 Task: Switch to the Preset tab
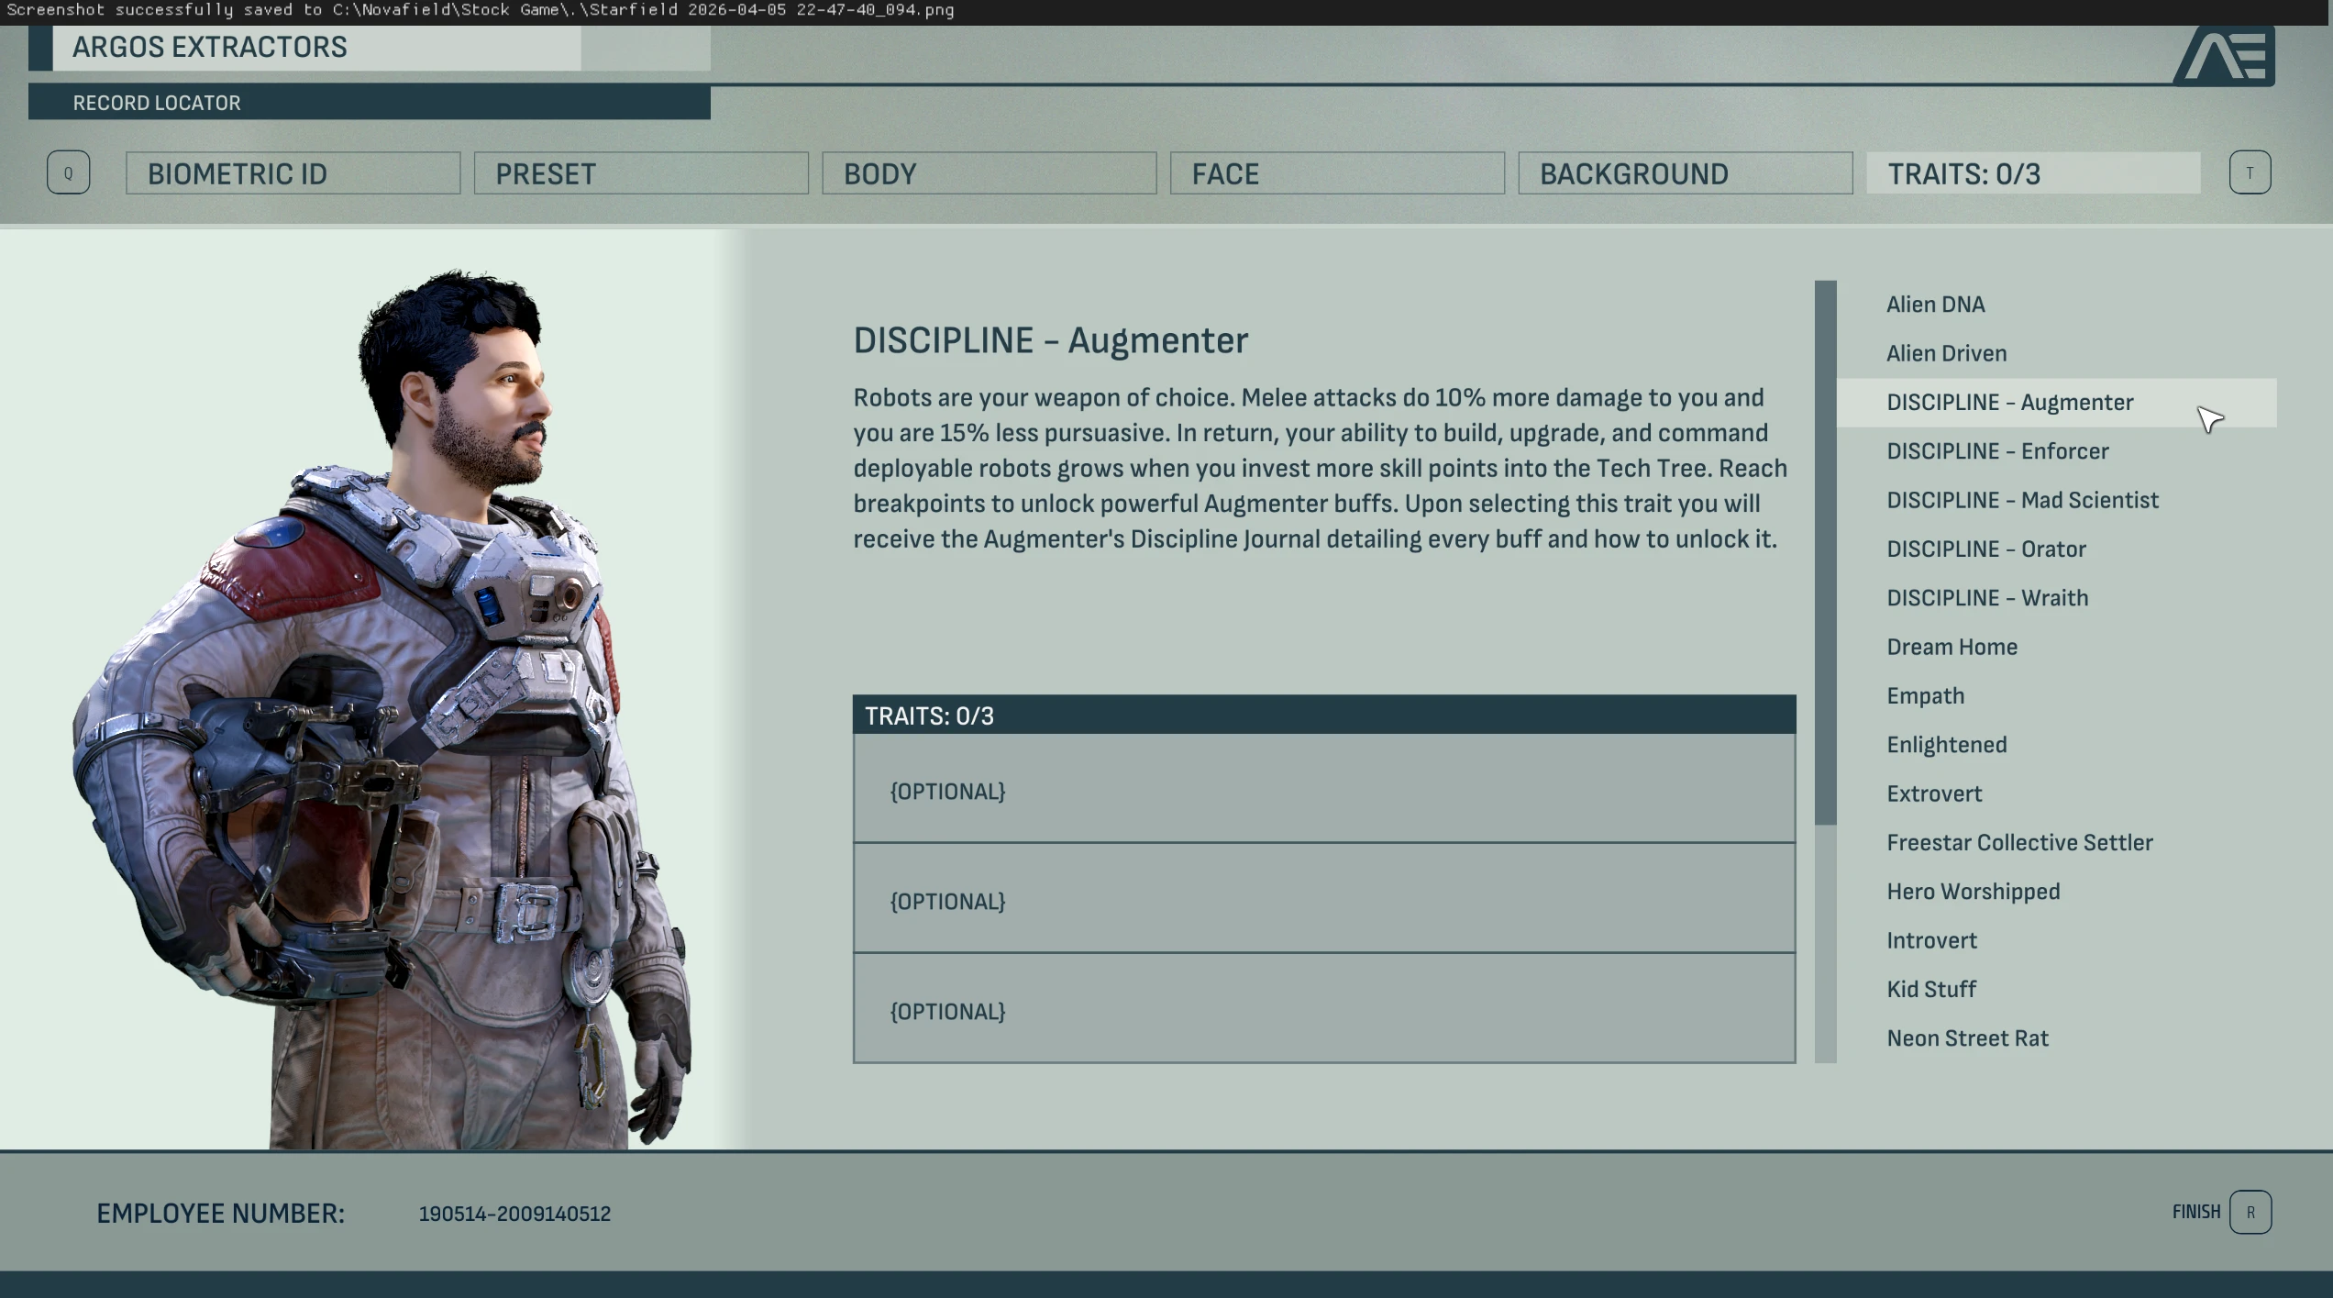(x=641, y=173)
